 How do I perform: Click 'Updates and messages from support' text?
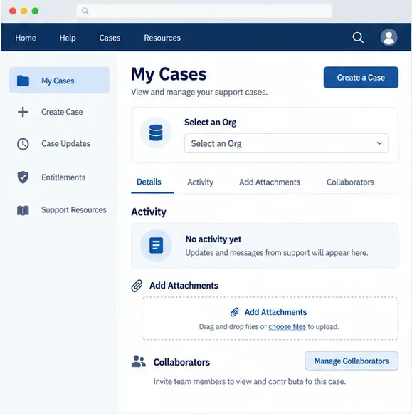[277, 253]
